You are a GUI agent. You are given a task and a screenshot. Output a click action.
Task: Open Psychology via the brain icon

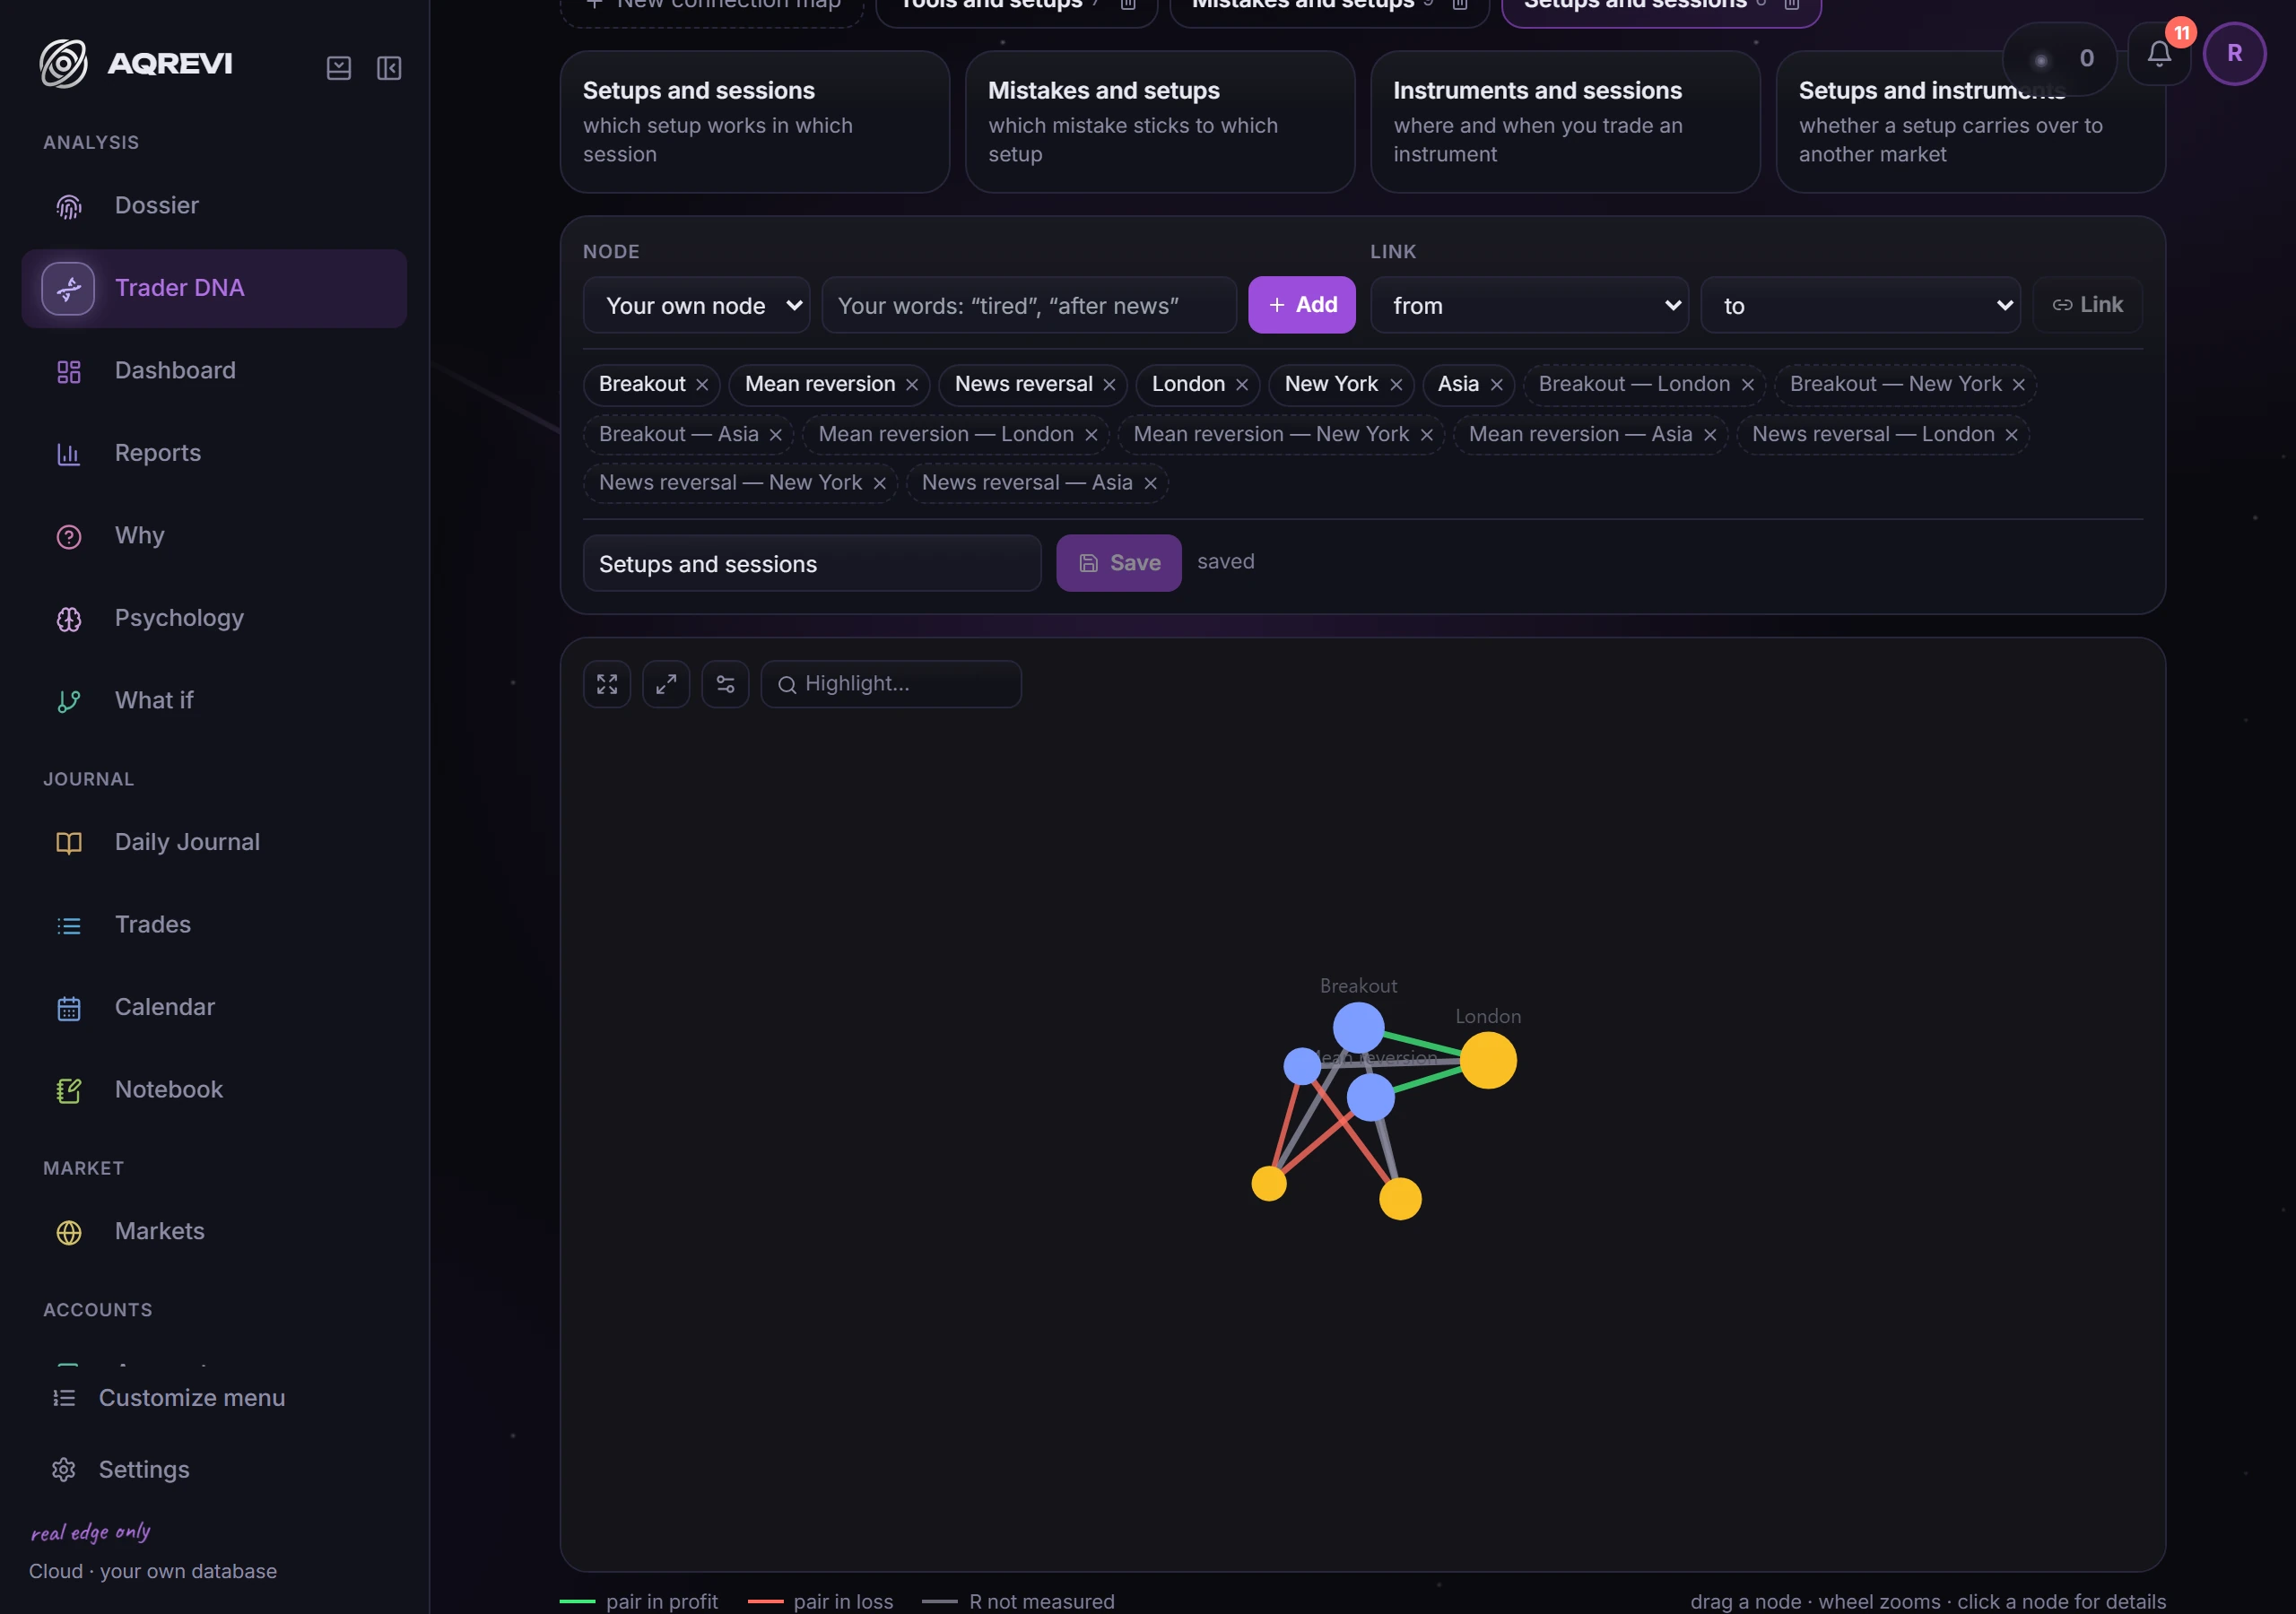69,619
